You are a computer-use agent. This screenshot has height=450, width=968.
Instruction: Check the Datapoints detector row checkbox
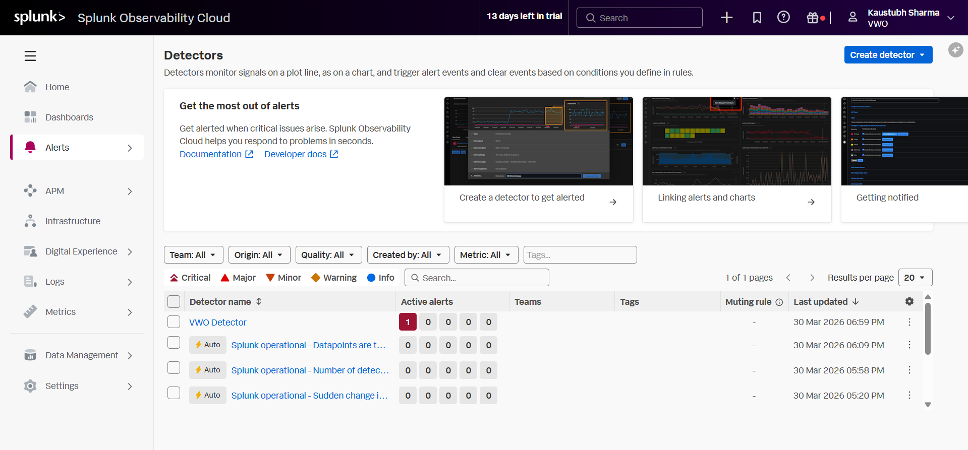pos(174,343)
